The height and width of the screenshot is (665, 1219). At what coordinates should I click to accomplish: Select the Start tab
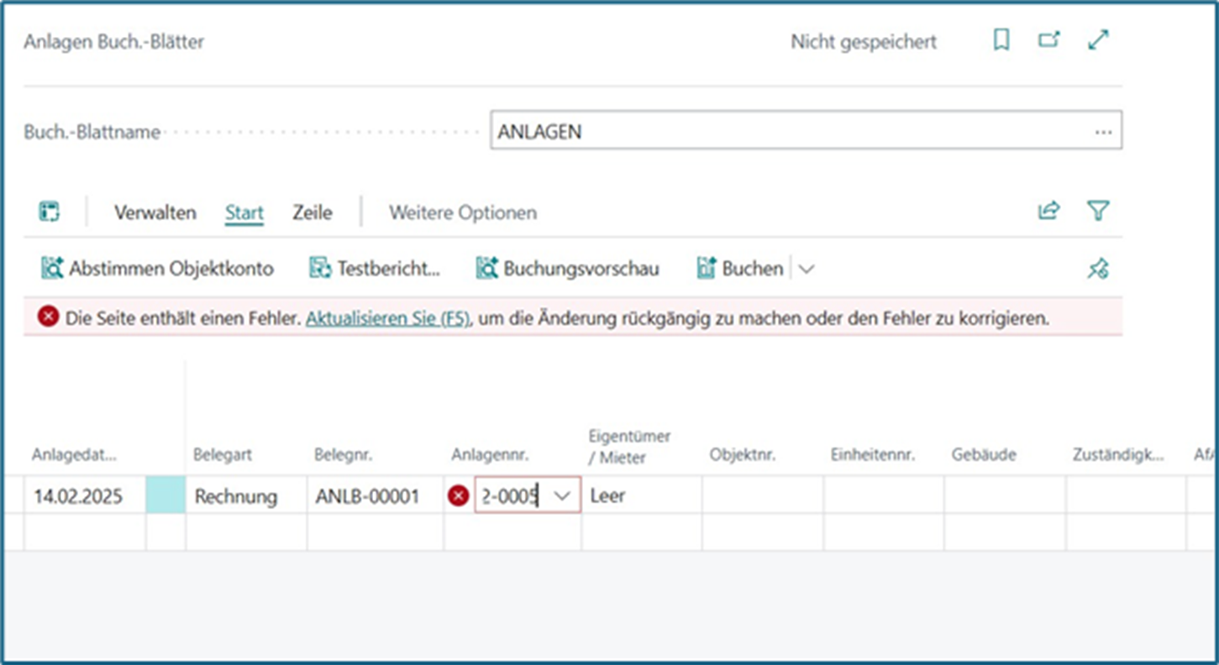click(244, 213)
